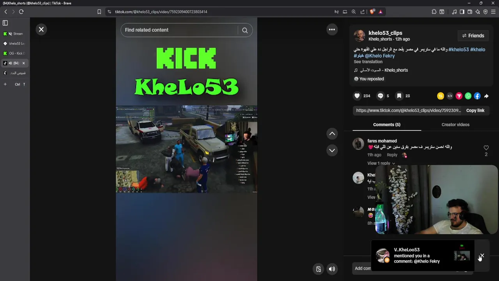Open a new tab with plus button
The height and width of the screenshot is (281, 499).
click(5, 84)
